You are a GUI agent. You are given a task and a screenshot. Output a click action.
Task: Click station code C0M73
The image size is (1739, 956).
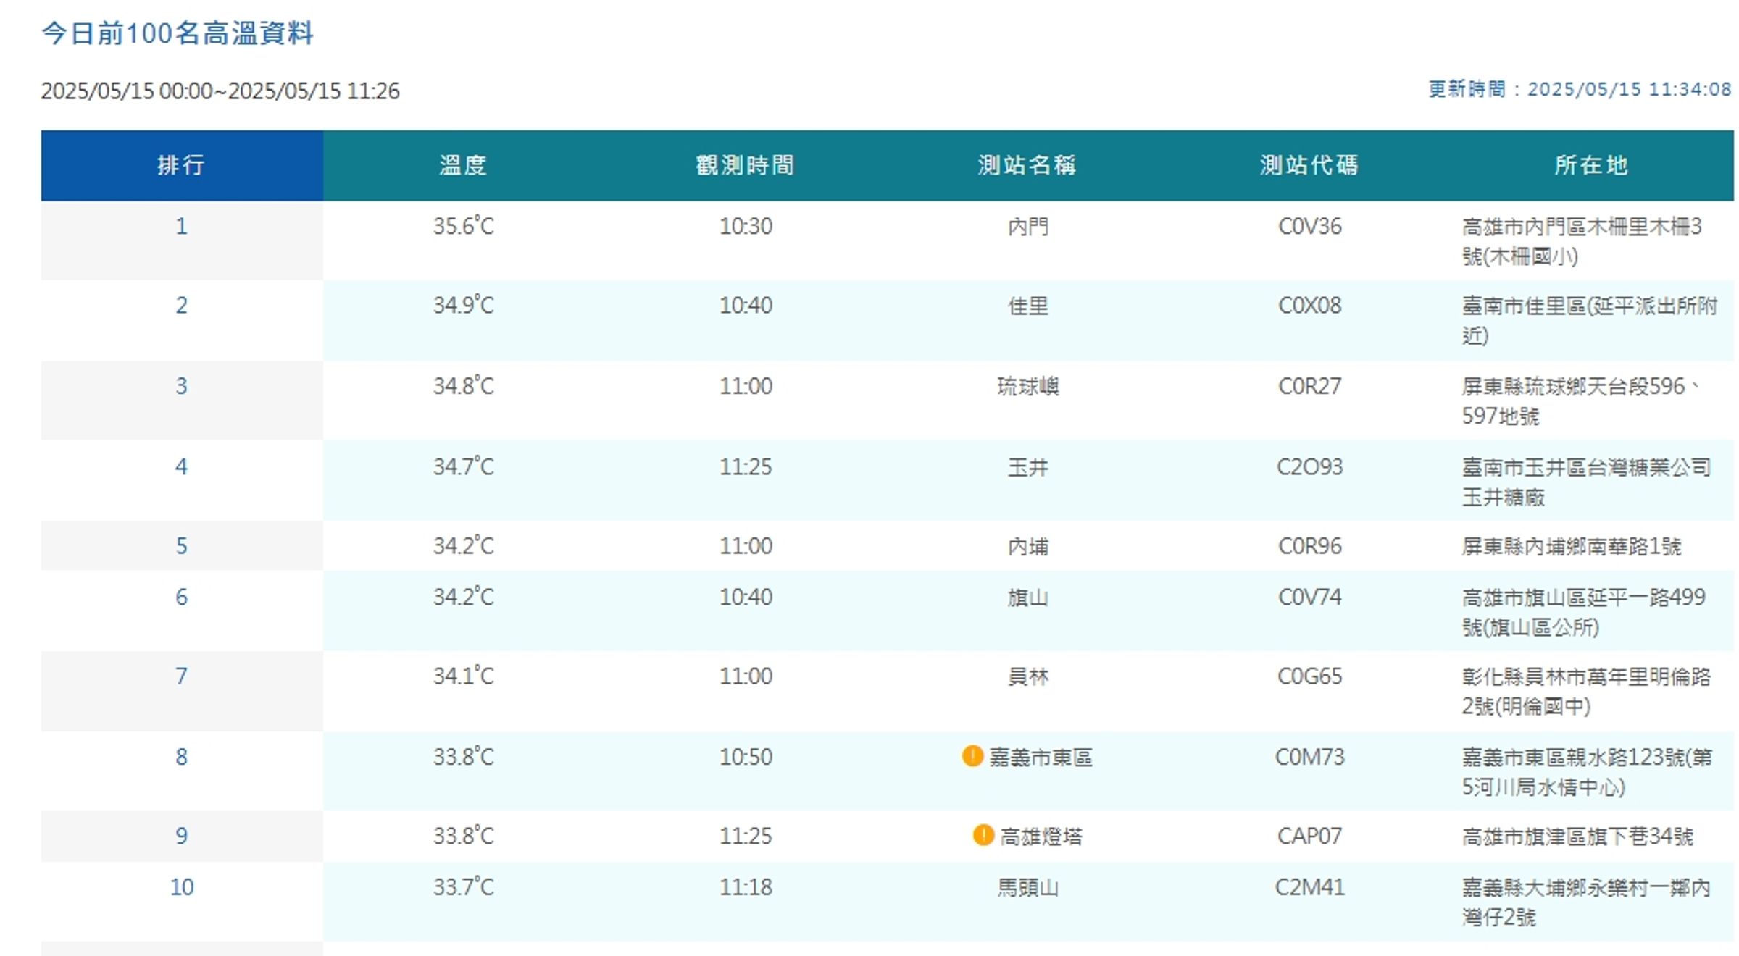[1309, 757]
